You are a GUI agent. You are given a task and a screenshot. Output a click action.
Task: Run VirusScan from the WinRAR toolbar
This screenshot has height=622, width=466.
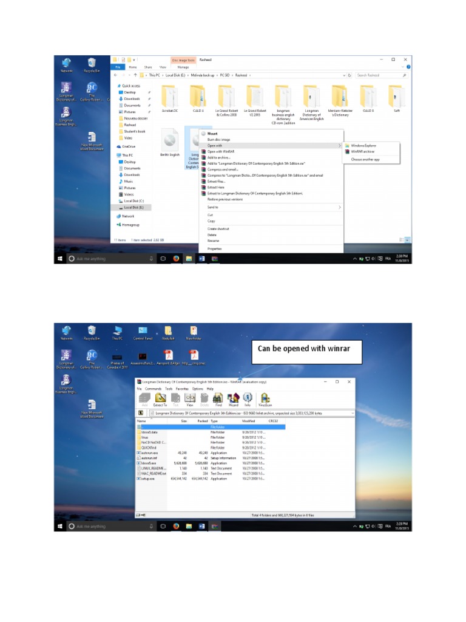coord(265,400)
